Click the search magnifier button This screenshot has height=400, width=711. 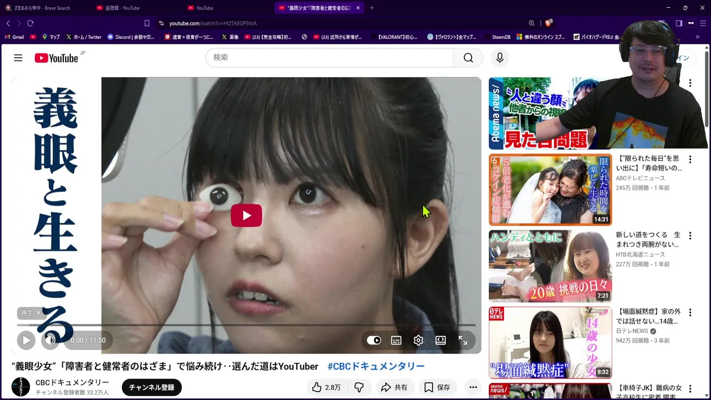click(x=468, y=58)
